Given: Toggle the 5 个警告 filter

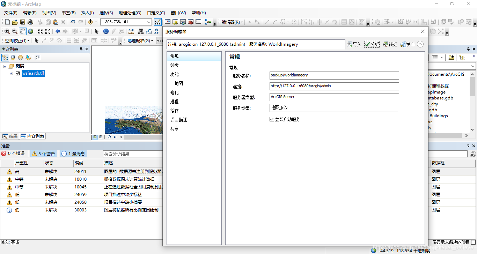Looking at the screenshot, I should click(44, 154).
